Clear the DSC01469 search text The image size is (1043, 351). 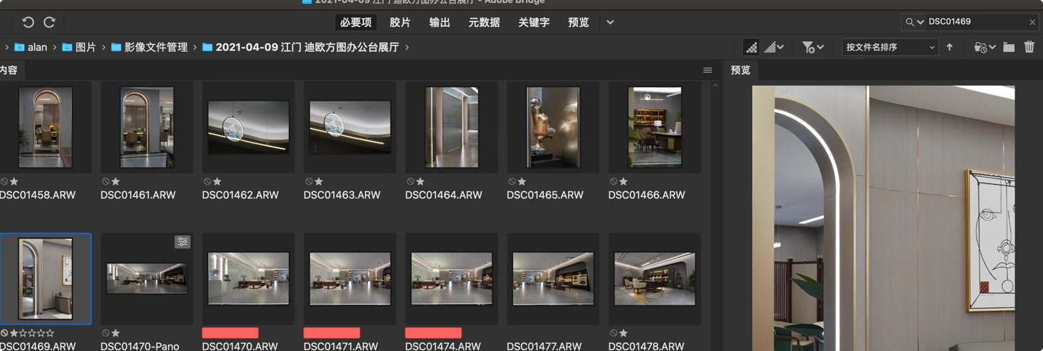coord(1032,22)
